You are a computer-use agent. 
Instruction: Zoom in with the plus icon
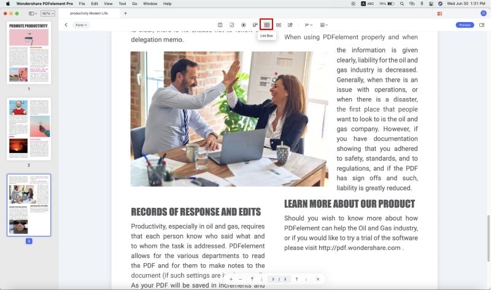coord(231,279)
